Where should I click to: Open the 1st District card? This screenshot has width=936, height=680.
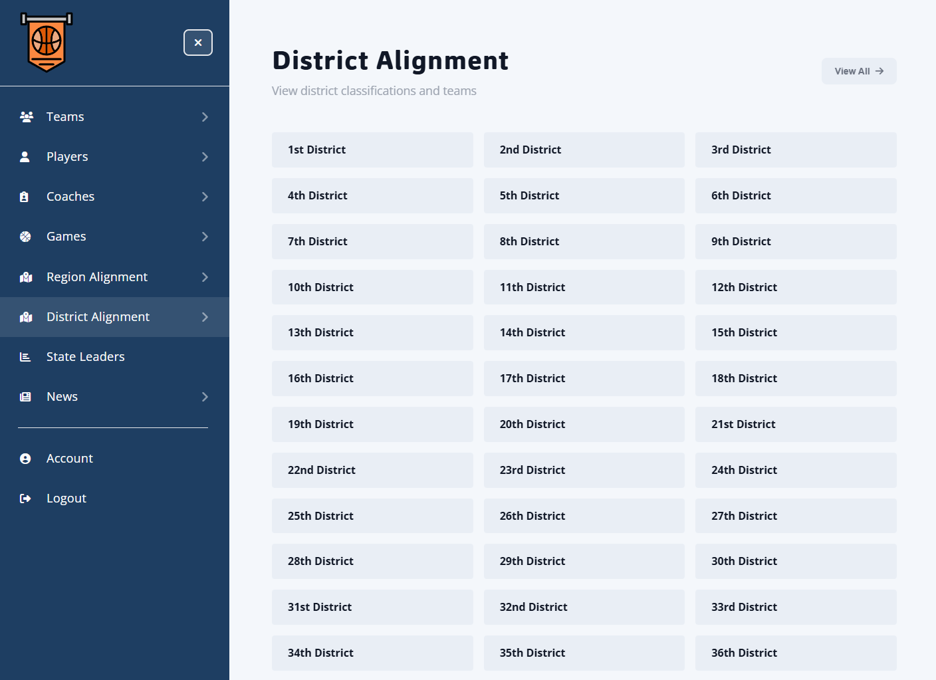[372, 150]
